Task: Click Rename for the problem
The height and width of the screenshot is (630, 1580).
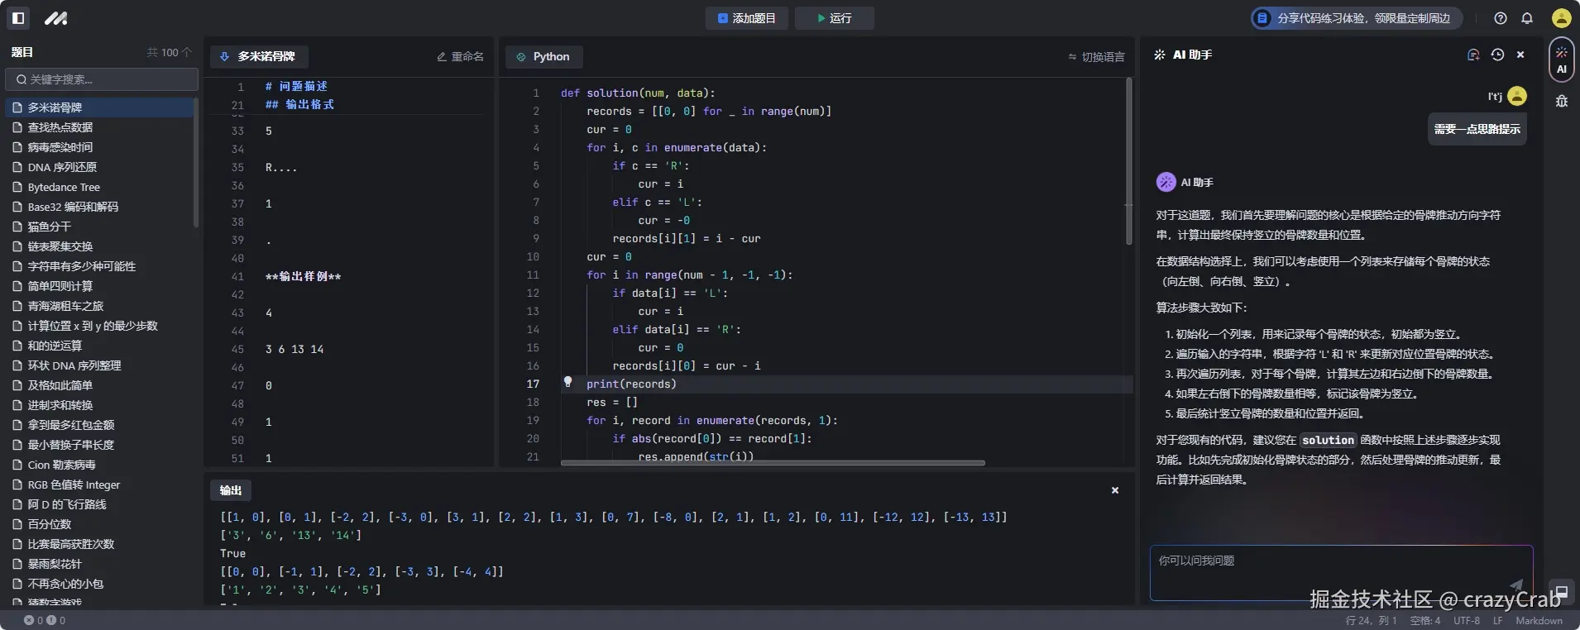Action: [x=460, y=57]
